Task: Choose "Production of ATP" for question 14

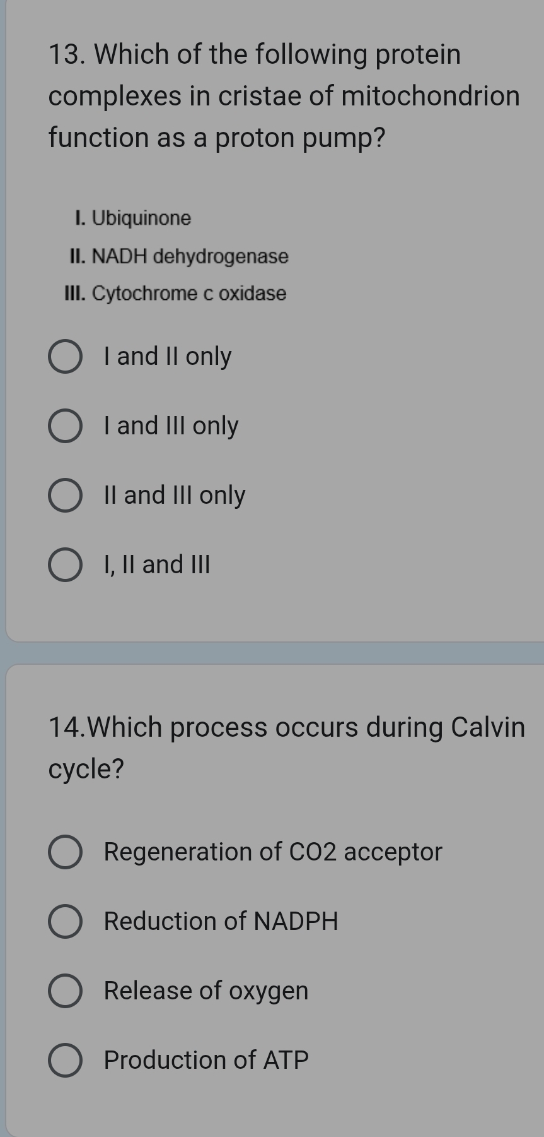Action: 66,1060
